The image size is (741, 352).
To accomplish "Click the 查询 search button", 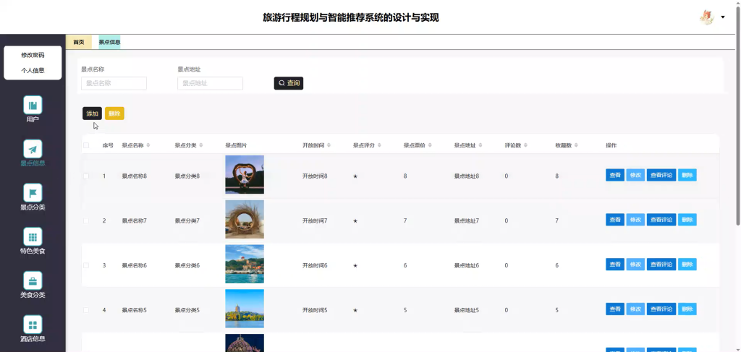I will [x=288, y=83].
